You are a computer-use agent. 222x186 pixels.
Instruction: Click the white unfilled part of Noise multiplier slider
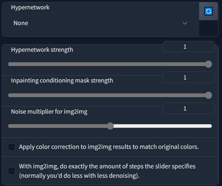(162, 126)
